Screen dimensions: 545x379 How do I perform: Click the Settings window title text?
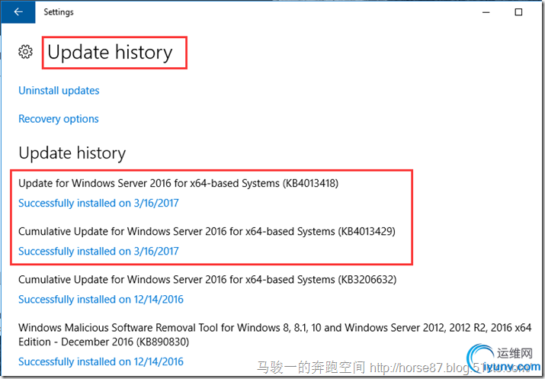coord(59,12)
